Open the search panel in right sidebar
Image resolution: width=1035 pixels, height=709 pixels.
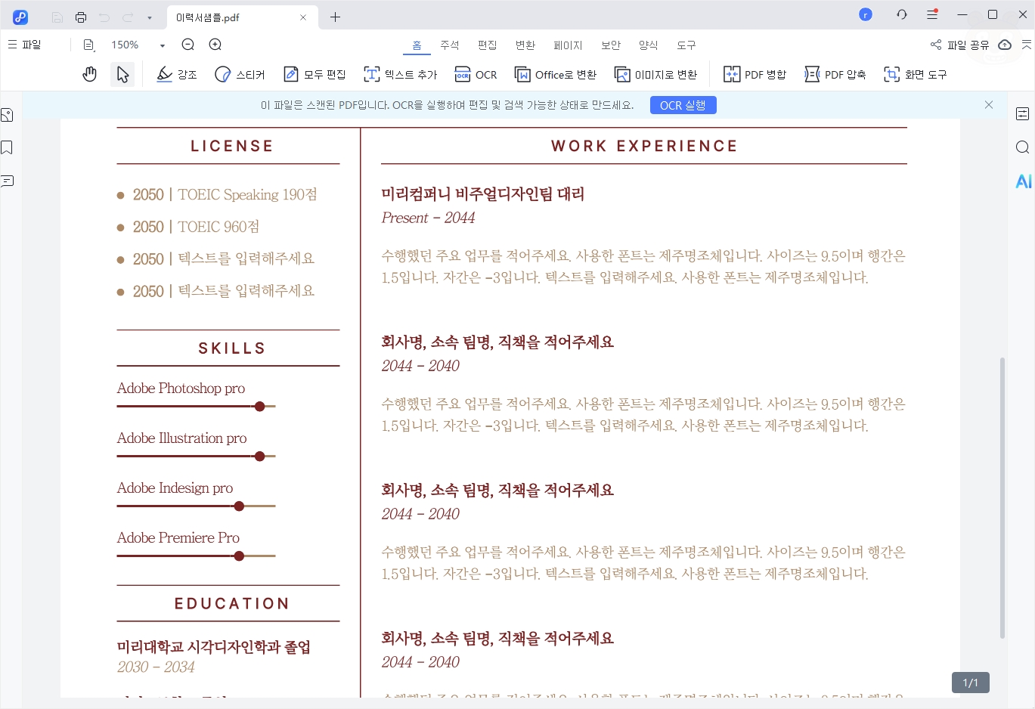click(1022, 147)
